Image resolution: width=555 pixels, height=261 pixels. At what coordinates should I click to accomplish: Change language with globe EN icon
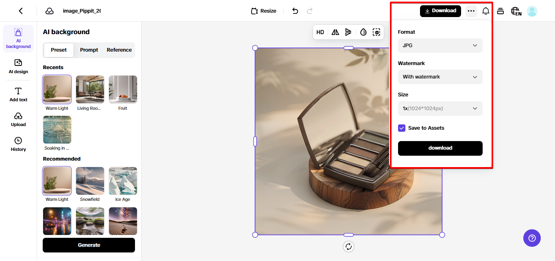coord(516,11)
